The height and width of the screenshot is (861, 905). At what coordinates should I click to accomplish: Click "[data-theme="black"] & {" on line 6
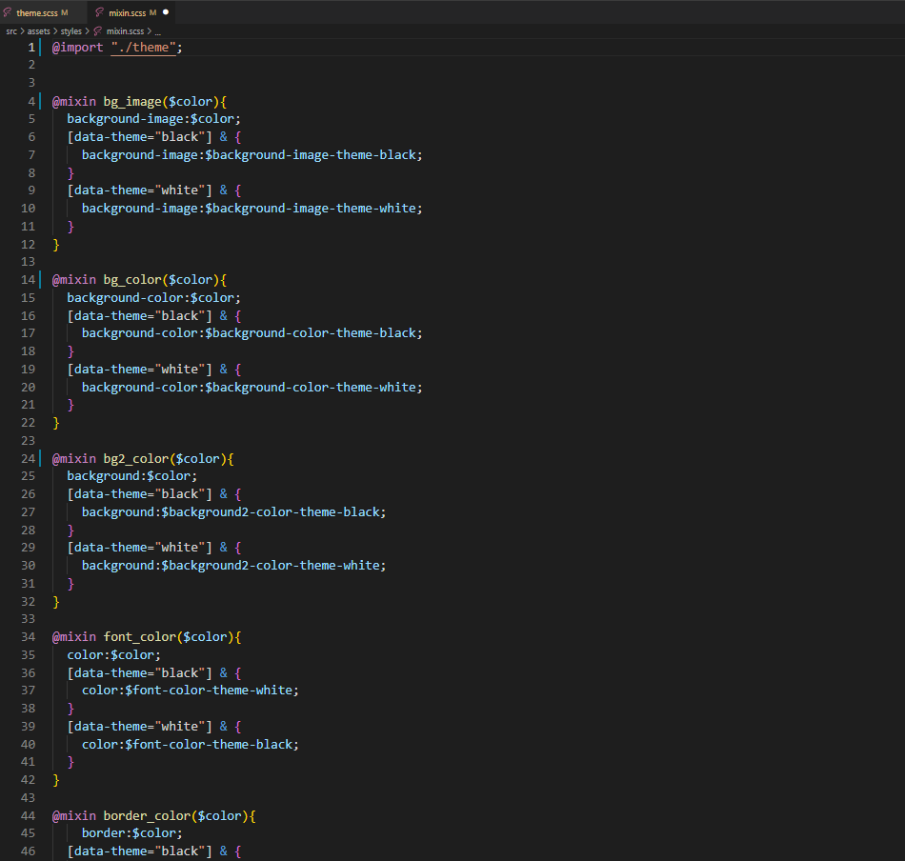coord(154,137)
